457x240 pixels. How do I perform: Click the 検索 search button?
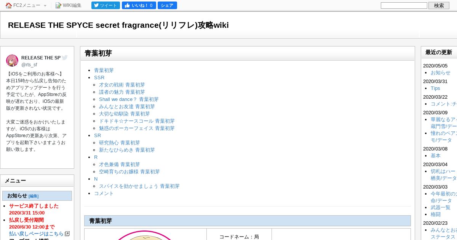(x=439, y=5)
